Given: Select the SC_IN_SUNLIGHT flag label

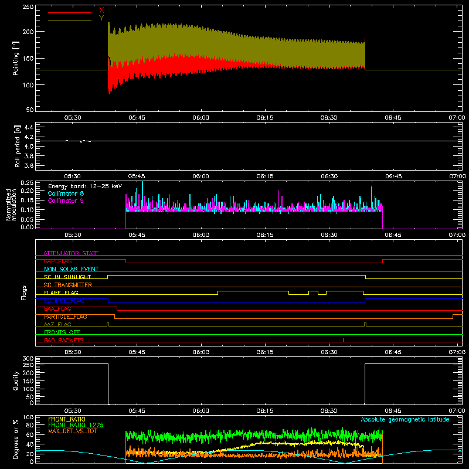Looking at the screenshot, I should [67, 277].
